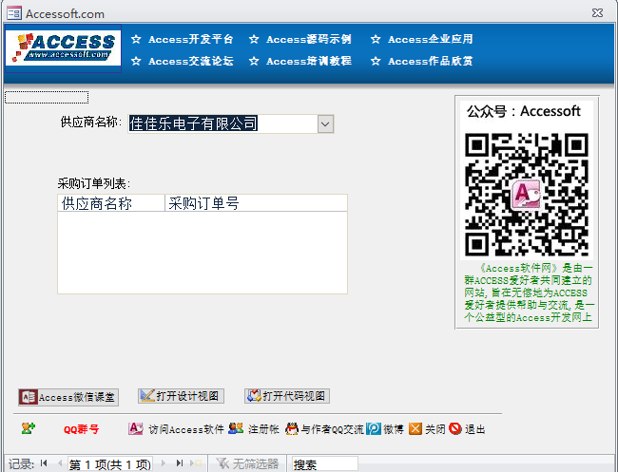Click the 退出 link text

point(475,429)
